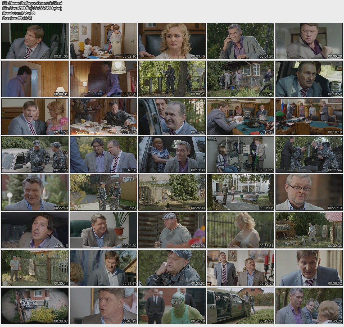The height and width of the screenshot is (327, 344).
Task: Select the frame timestamped 00:30:26
Action: [x=172, y=230]
